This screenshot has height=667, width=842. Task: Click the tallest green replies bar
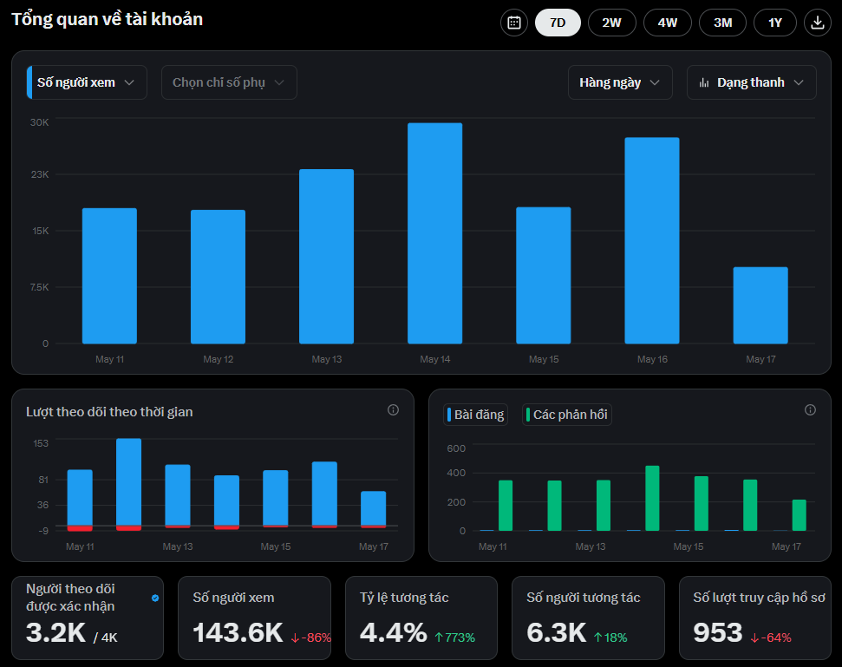(x=652, y=498)
